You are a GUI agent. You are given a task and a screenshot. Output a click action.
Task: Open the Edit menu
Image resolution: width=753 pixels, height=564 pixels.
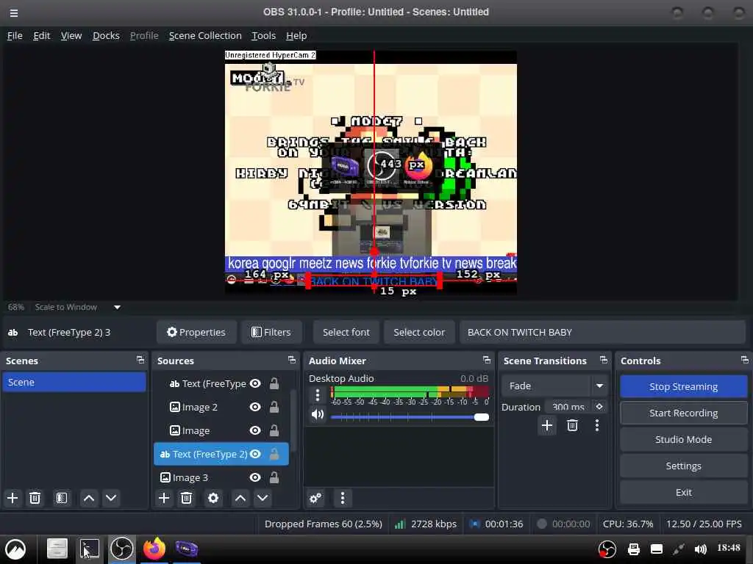tap(42, 35)
